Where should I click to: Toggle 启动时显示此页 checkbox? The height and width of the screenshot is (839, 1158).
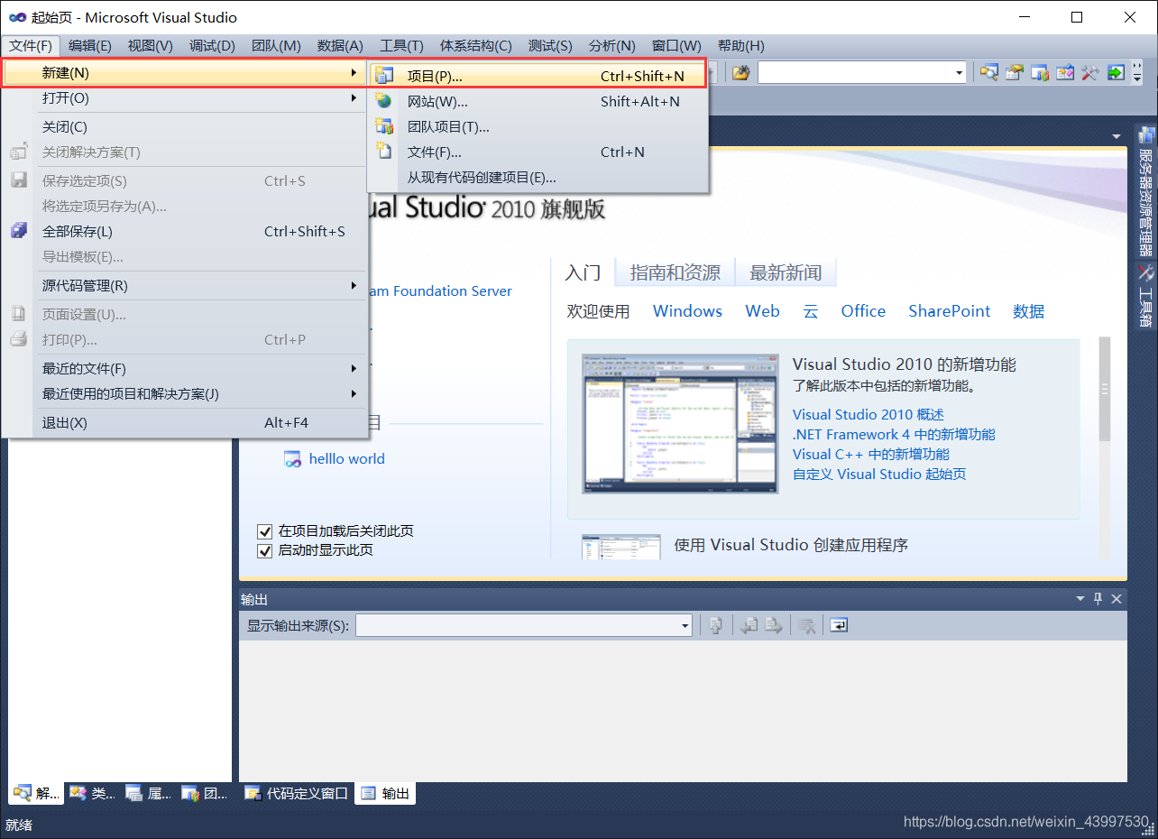tap(264, 550)
